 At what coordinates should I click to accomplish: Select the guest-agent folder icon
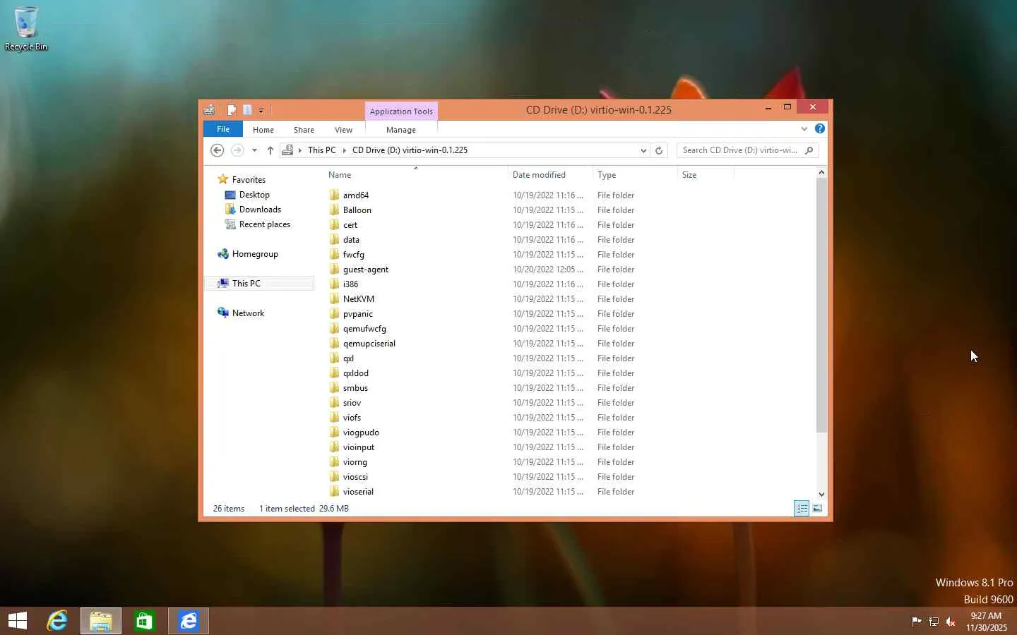point(335,269)
